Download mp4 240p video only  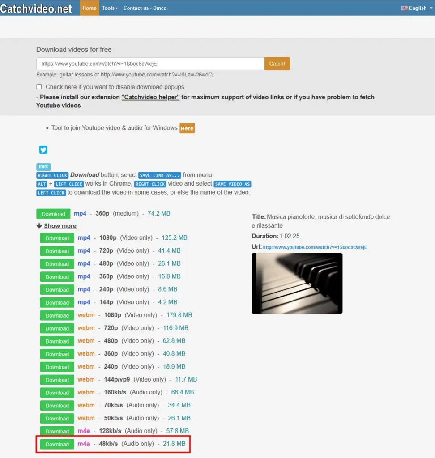click(x=57, y=289)
